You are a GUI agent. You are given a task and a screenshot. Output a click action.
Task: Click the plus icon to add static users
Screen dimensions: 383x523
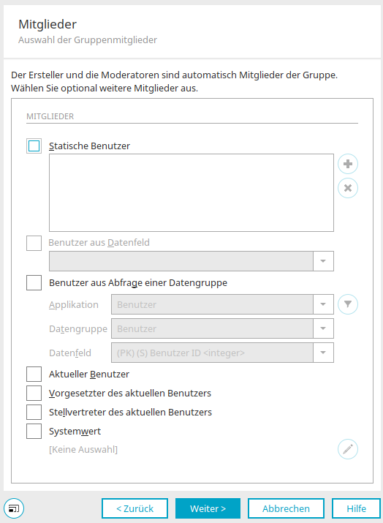pyautogui.click(x=348, y=164)
